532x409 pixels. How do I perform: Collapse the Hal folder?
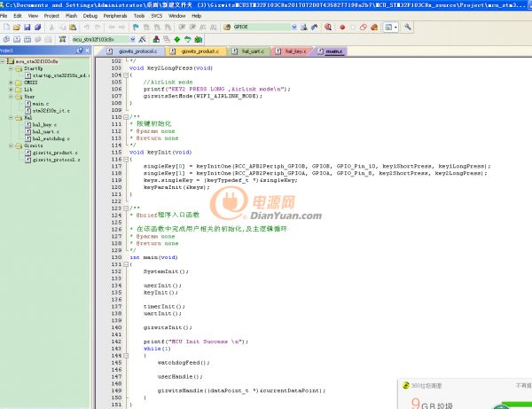click(11, 118)
